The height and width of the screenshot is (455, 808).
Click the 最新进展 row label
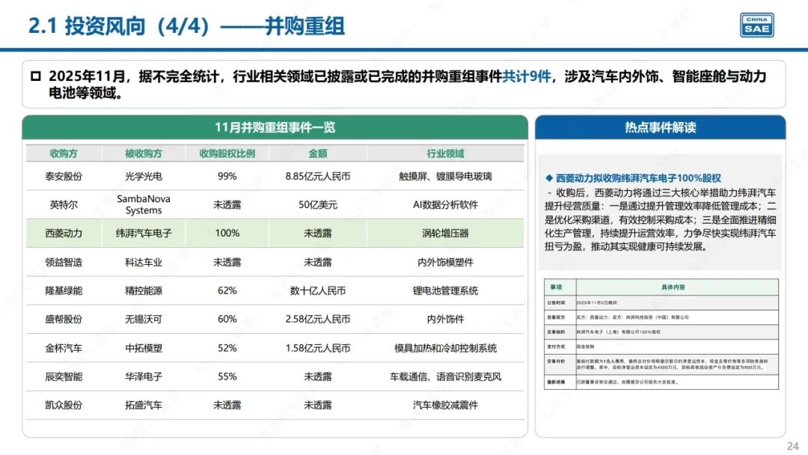(x=556, y=382)
